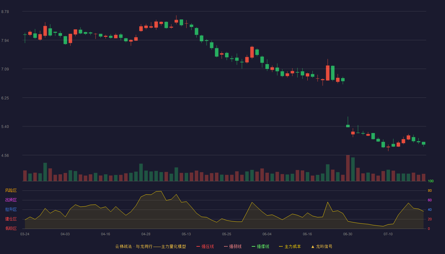Click the 05-13 date label
This screenshot has width=445, height=254.
pos(186,234)
